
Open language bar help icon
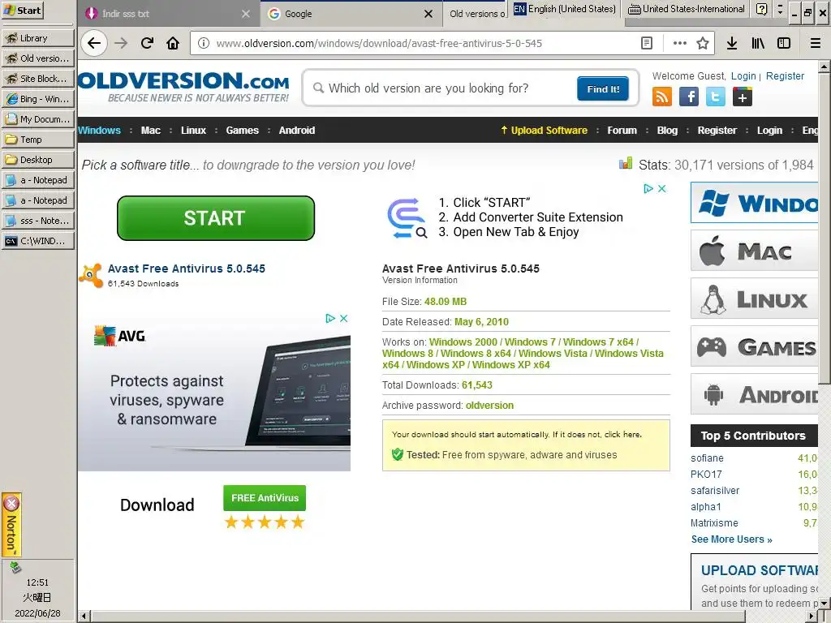click(761, 9)
